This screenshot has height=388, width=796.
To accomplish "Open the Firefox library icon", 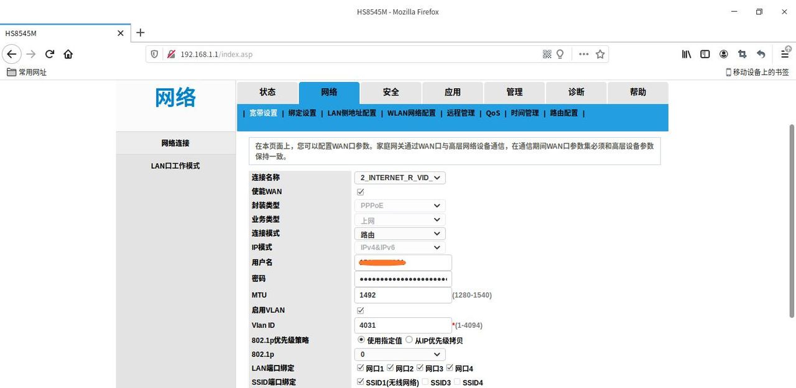I will click(x=687, y=54).
